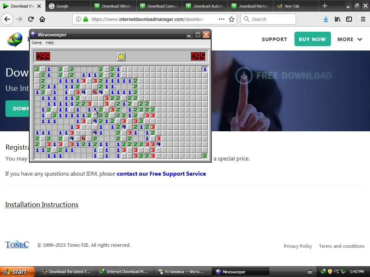Open the downloads arrow in the toolbar
The width and height of the screenshot is (370, 277).
click(326, 19)
